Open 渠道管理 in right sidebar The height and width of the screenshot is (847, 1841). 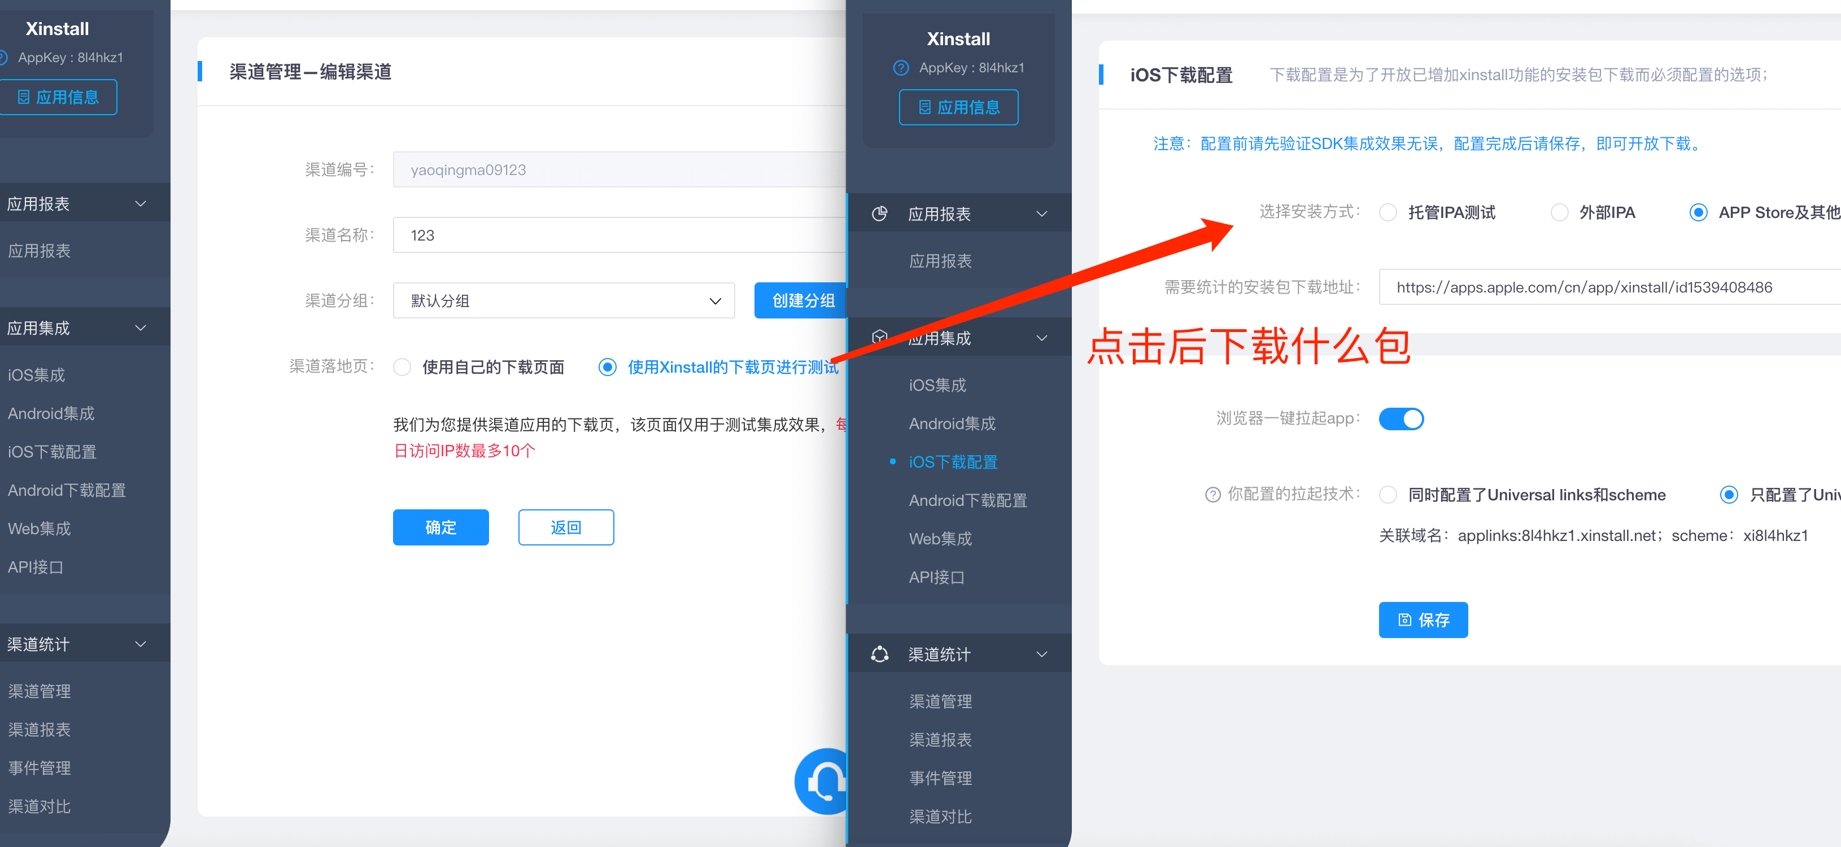pos(940,702)
